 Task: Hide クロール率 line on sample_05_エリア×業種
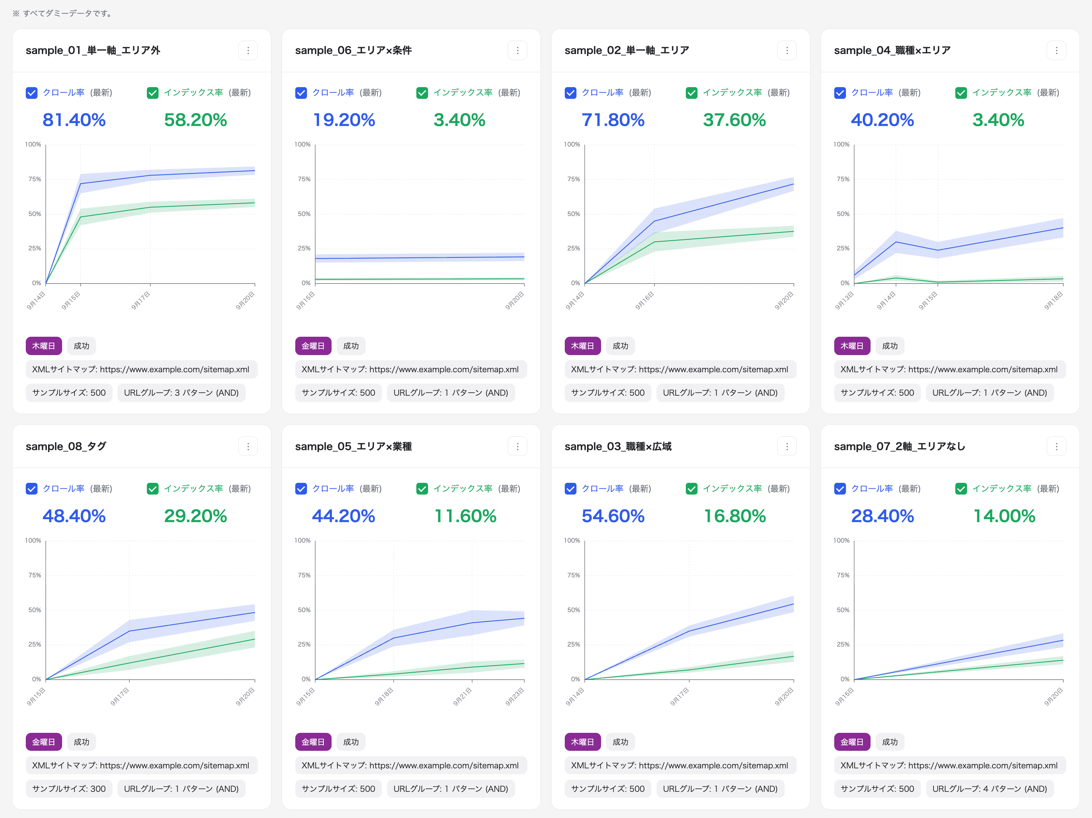pyautogui.click(x=301, y=489)
